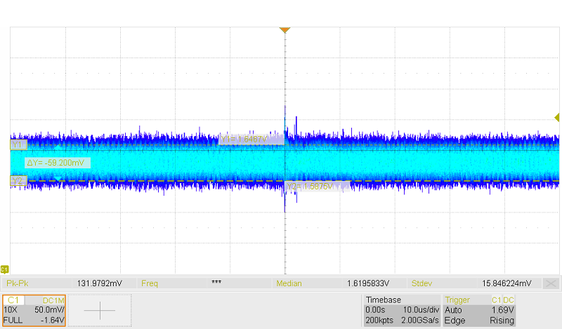Click the Freq measurement label
562x329 pixels.
pos(150,283)
